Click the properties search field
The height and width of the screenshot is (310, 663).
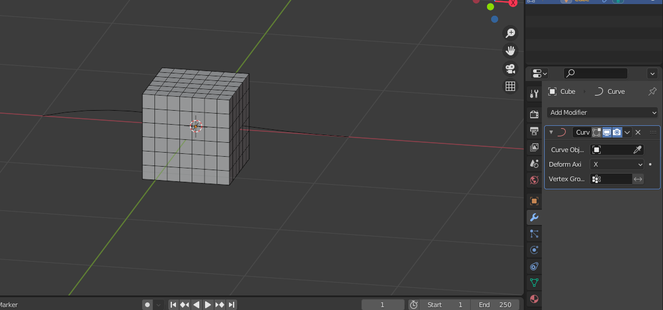click(596, 73)
